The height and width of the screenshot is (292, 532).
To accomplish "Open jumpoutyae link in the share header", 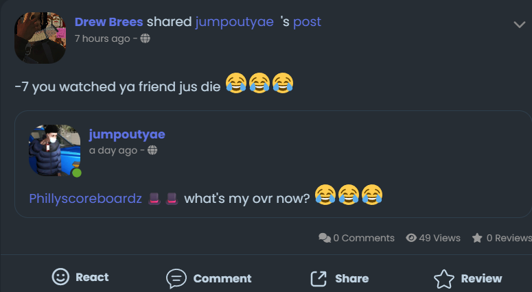I will [234, 22].
